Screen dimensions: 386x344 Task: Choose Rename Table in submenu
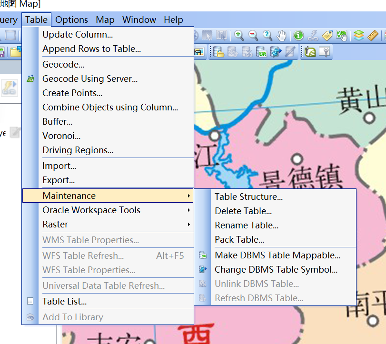(x=275, y=226)
